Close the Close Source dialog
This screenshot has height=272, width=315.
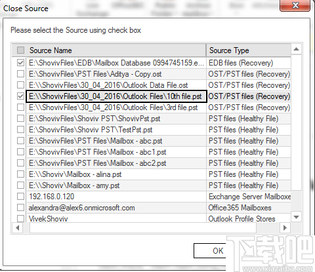pos(295,5)
